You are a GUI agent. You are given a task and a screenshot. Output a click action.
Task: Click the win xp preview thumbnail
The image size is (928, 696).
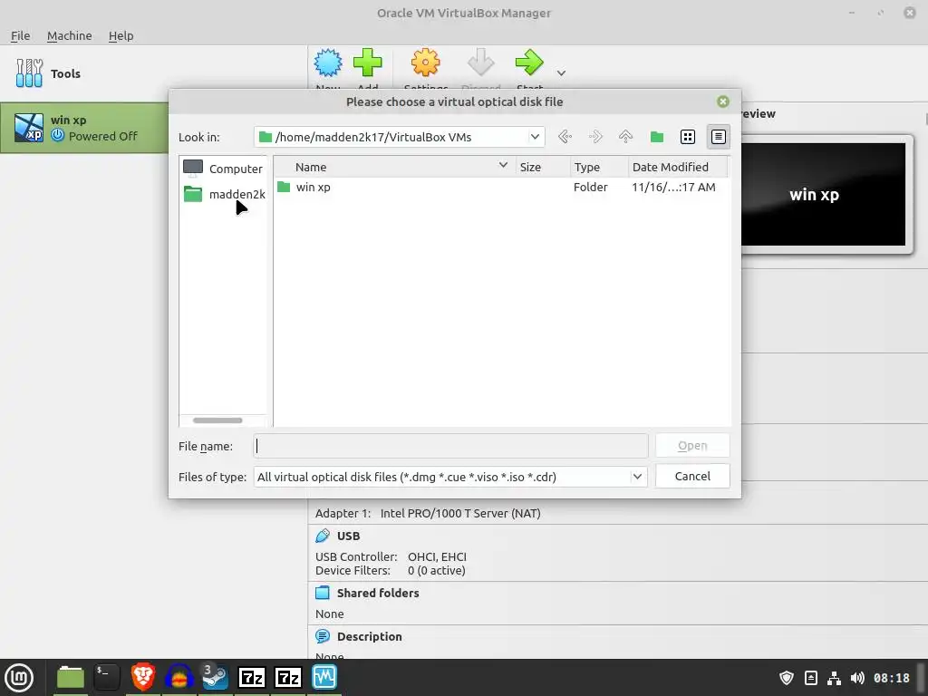(823, 194)
